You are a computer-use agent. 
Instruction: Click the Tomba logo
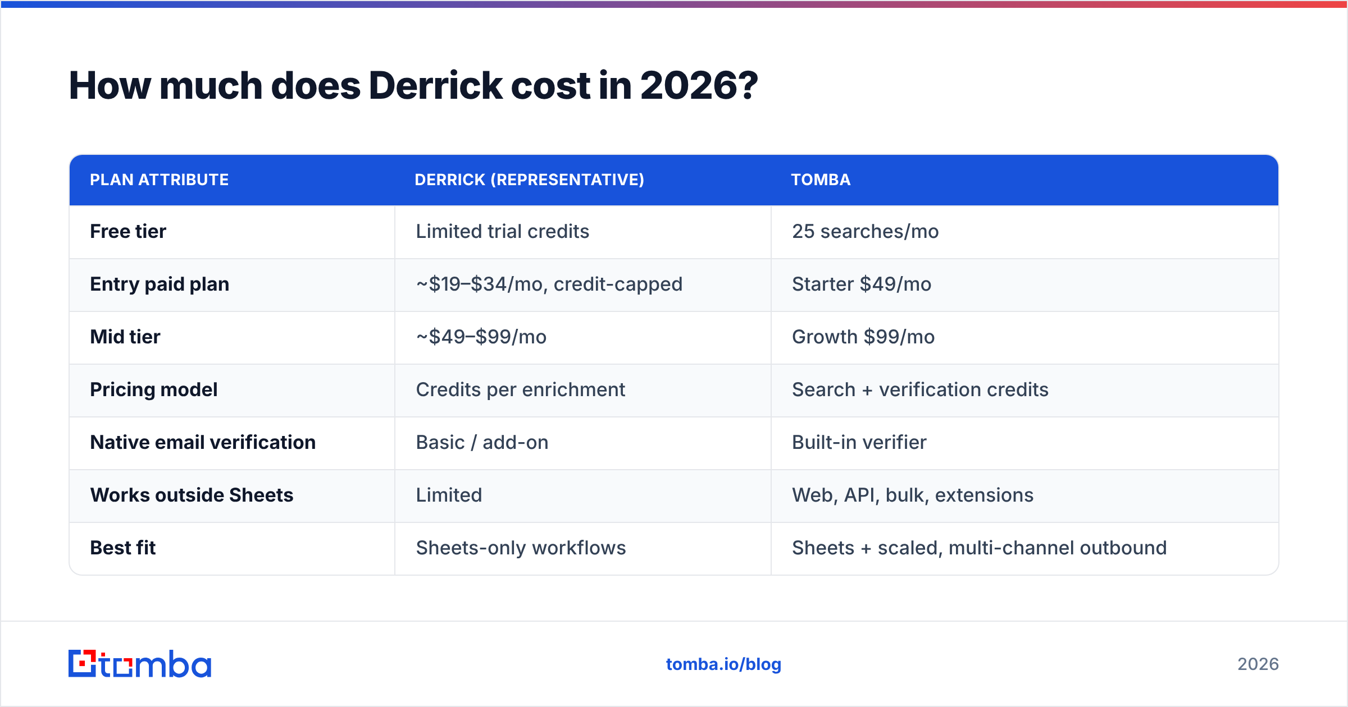click(140, 664)
